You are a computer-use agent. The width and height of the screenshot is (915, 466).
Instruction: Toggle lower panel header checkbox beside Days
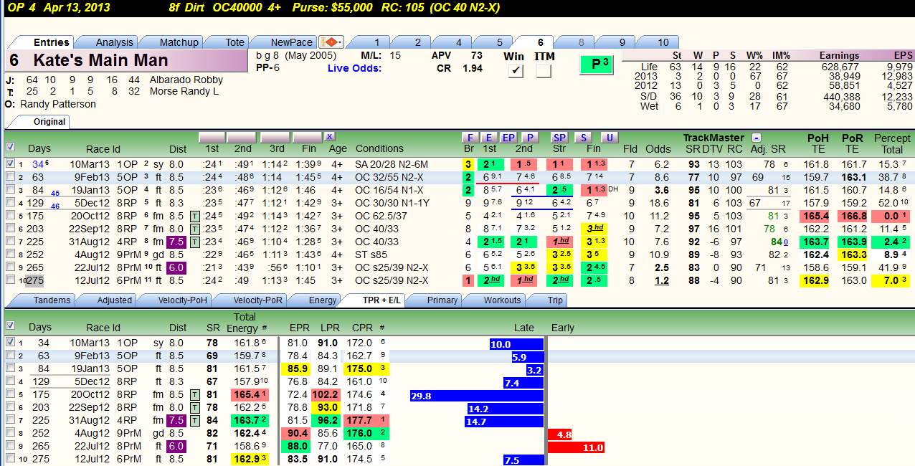[x=10, y=326]
